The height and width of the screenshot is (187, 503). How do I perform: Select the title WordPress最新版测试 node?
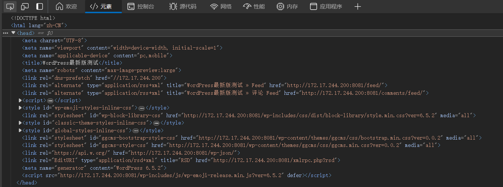tap(72, 63)
